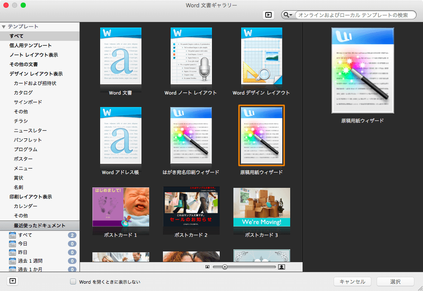Select 原稿用紙ウィザード in the template grid
This screenshot has width=423, height=291.
261,135
